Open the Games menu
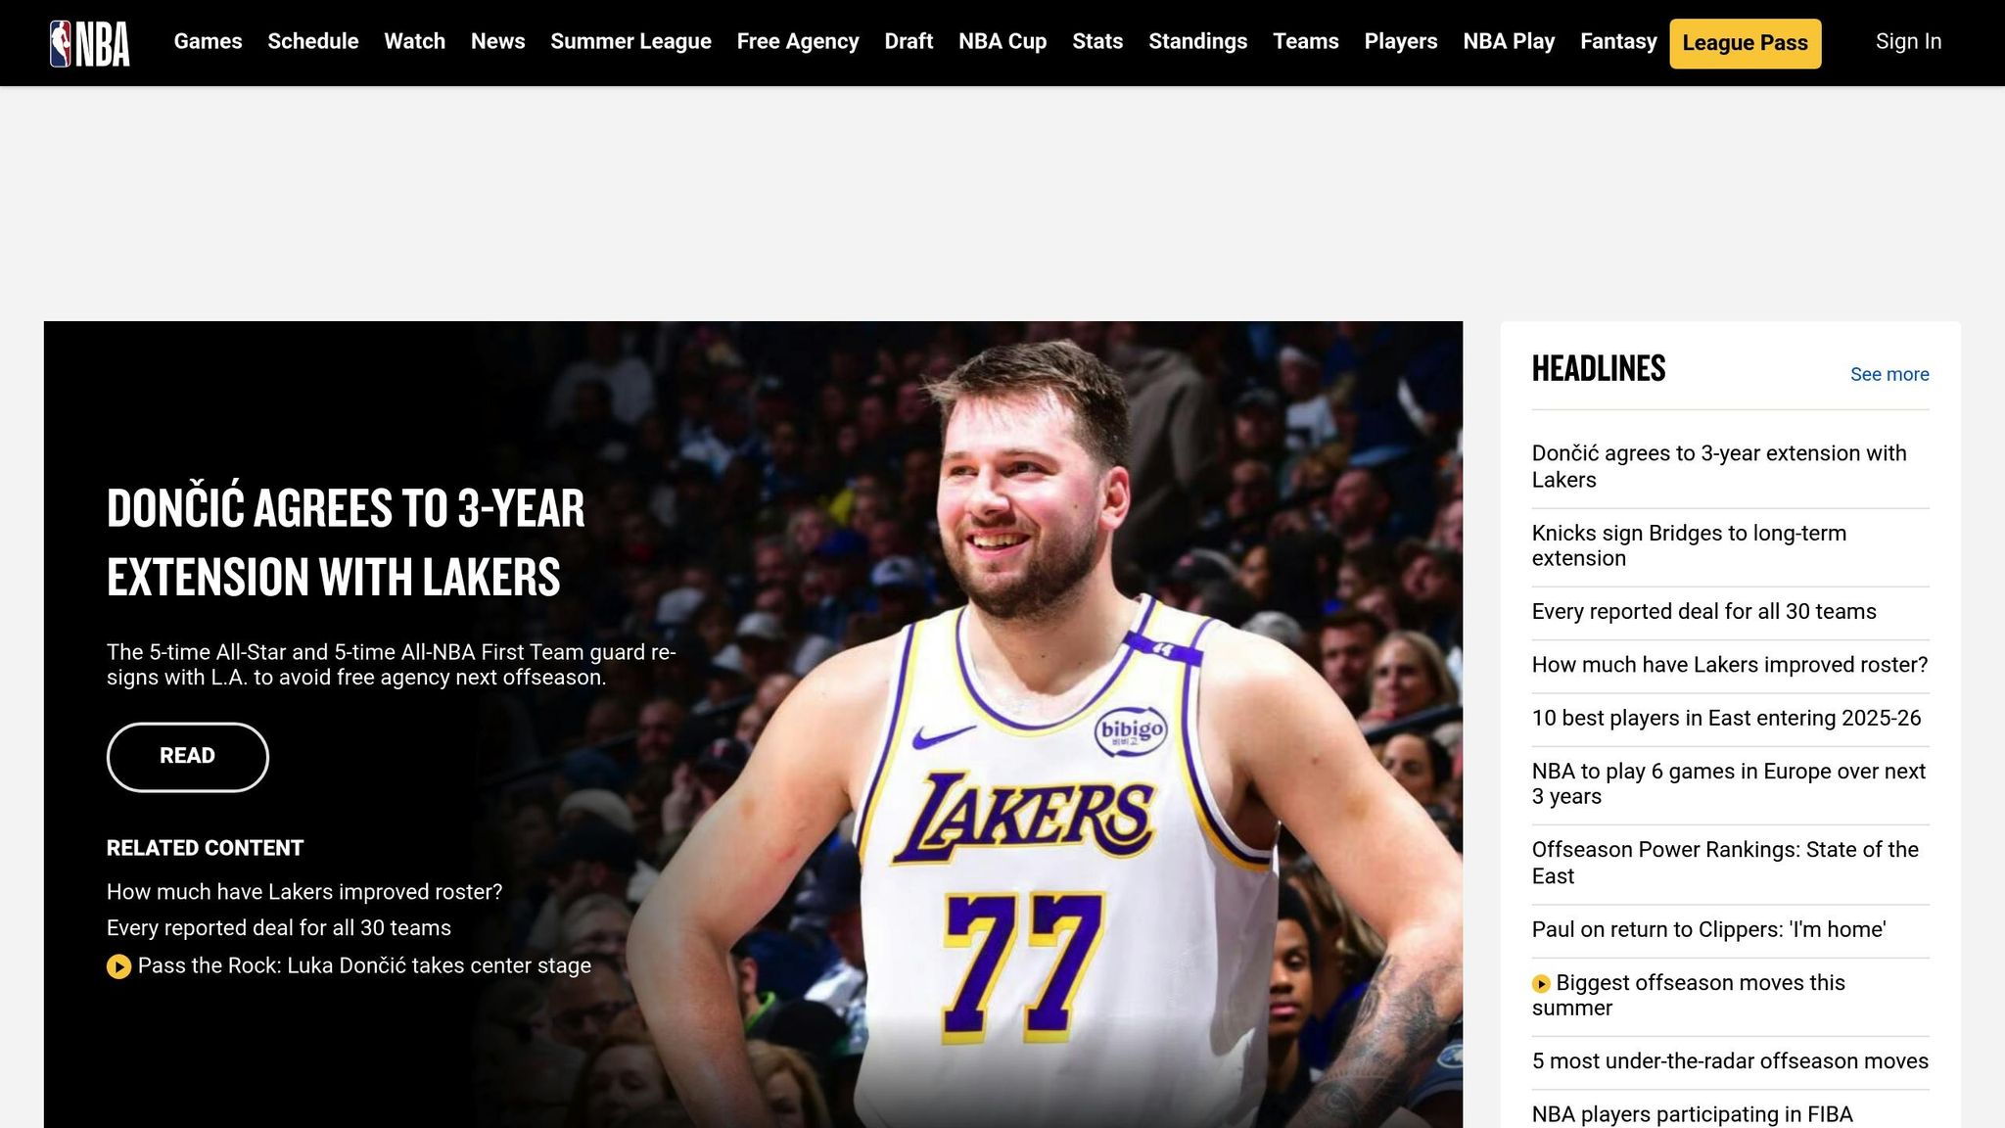2005x1128 pixels. pyautogui.click(x=208, y=42)
